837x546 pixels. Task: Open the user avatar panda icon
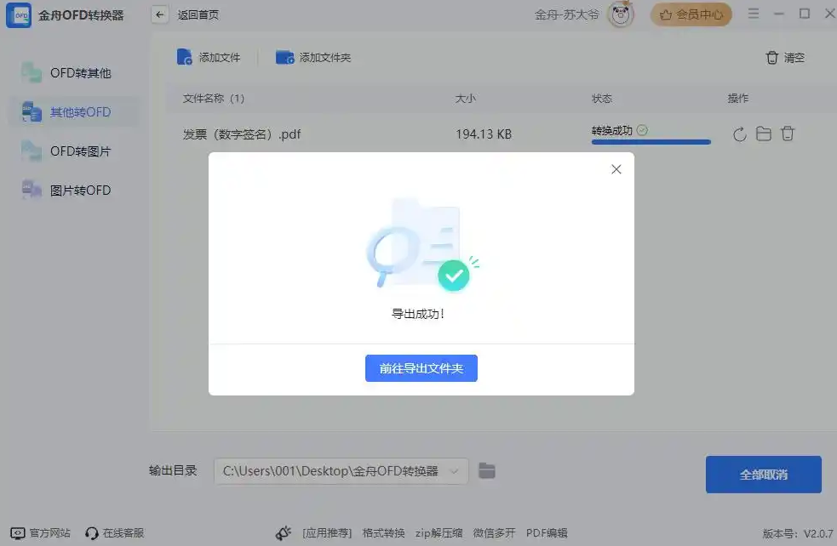pos(620,14)
